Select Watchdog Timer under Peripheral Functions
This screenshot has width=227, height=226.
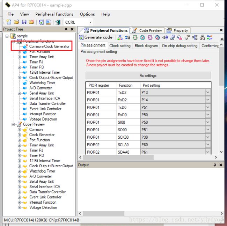point(42,83)
